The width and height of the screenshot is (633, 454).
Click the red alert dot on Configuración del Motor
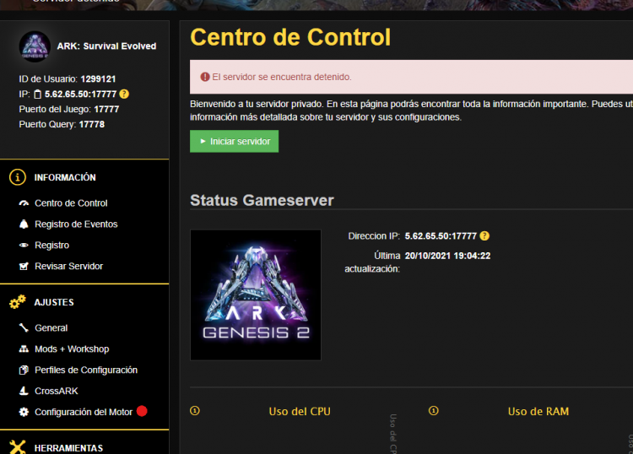coord(142,411)
